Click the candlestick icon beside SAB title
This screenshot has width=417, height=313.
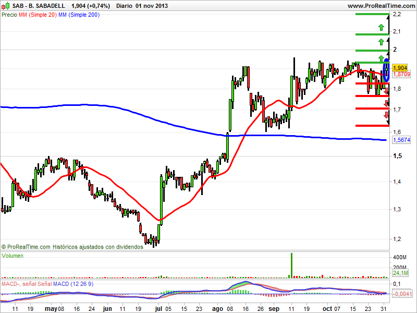tap(5, 6)
